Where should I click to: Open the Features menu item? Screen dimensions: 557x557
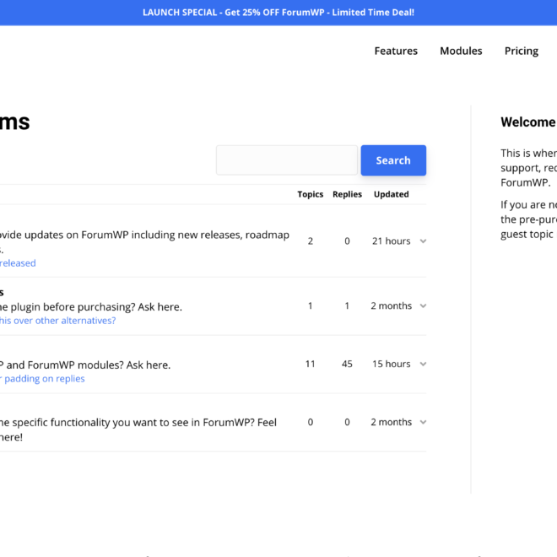point(396,51)
